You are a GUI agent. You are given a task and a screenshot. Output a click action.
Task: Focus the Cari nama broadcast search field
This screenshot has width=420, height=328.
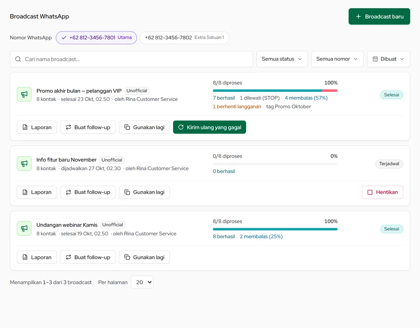click(x=132, y=59)
